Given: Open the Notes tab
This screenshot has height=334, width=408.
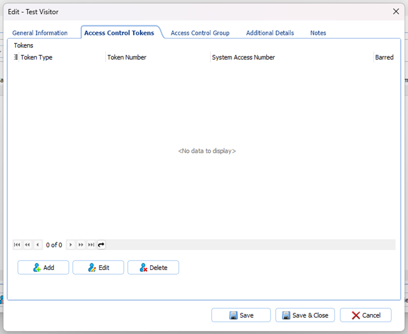Looking at the screenshot, I should pos(318,32).
